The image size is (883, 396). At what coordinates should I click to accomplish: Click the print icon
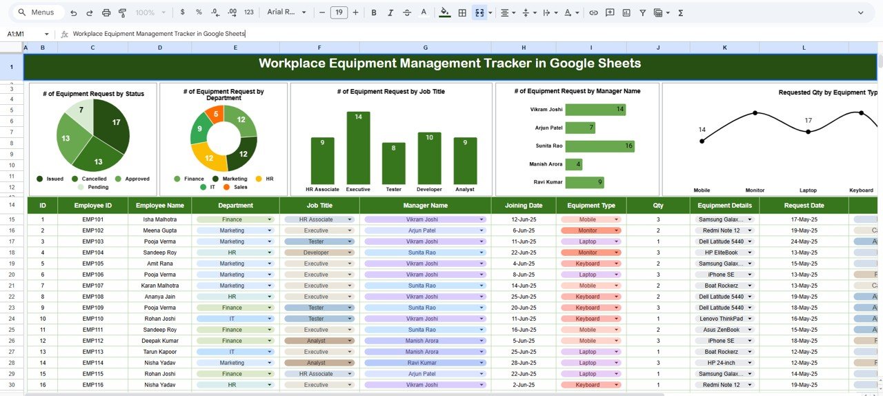(x=106, y=12)
